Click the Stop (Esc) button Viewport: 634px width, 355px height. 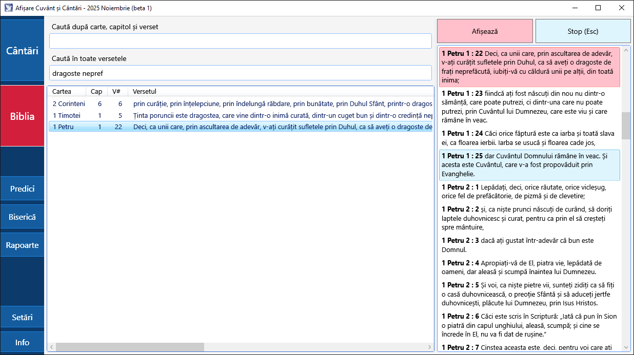click(583, 31)
